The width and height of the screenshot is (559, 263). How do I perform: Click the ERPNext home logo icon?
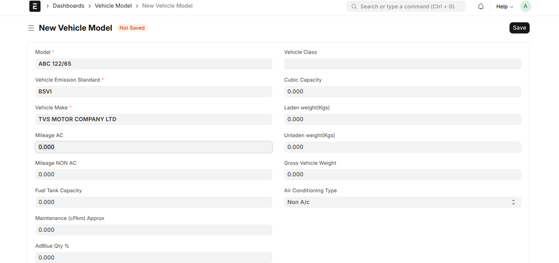click(x=35, y=7)
